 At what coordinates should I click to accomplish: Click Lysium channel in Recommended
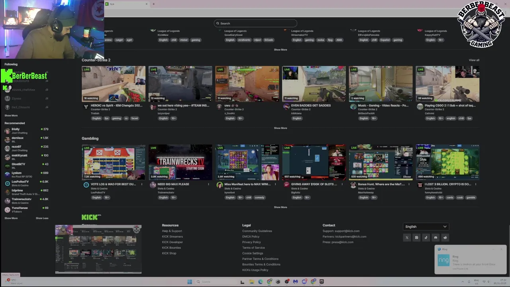coord(26,175)
